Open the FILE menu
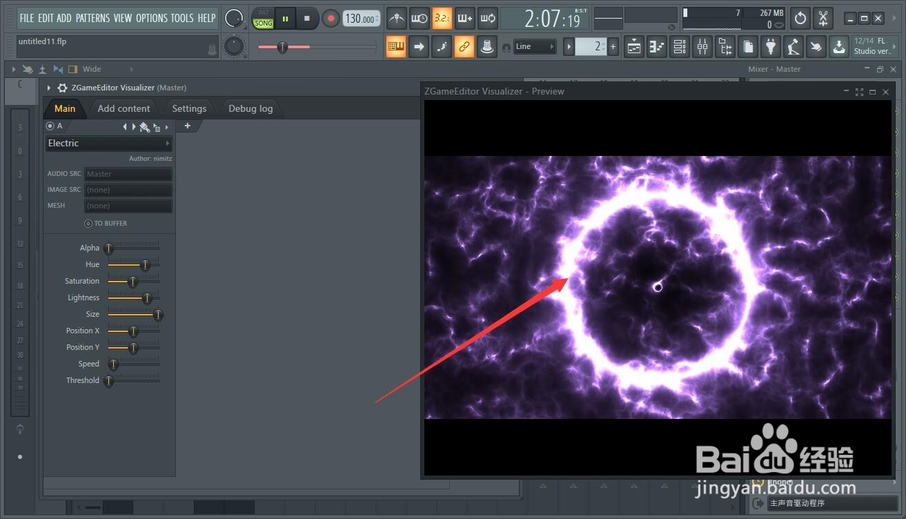 click(x=27, y=18)
